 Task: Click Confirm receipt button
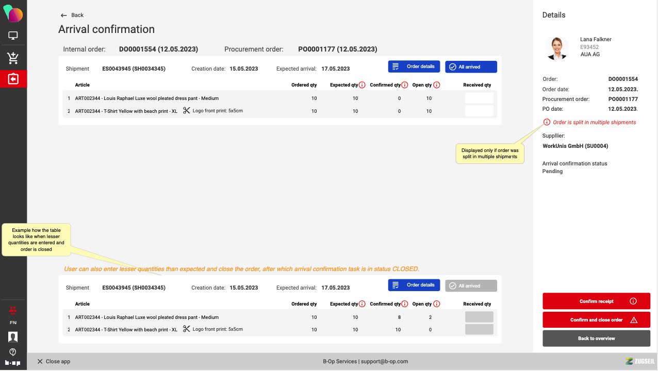pyautogui.click(x=596, y=301)
